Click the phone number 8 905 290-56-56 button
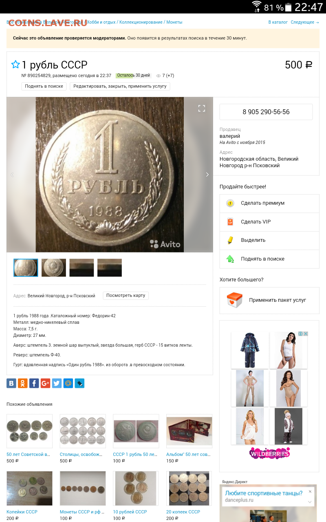This screenshot has height=522, width=326. [x=266, y=112]
